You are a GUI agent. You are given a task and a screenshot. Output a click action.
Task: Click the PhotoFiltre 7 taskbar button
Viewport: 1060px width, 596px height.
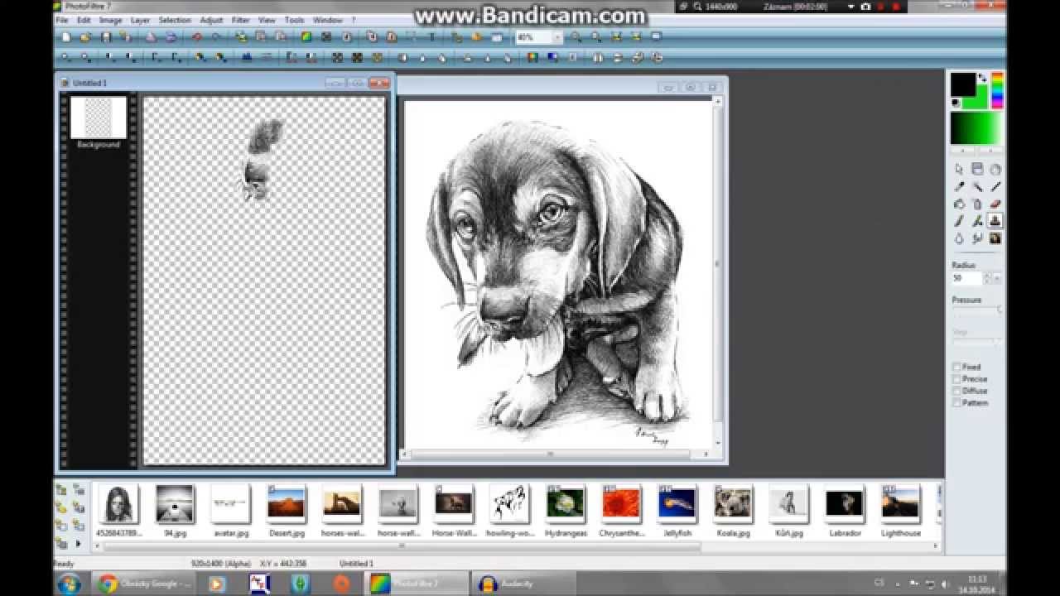417,584
